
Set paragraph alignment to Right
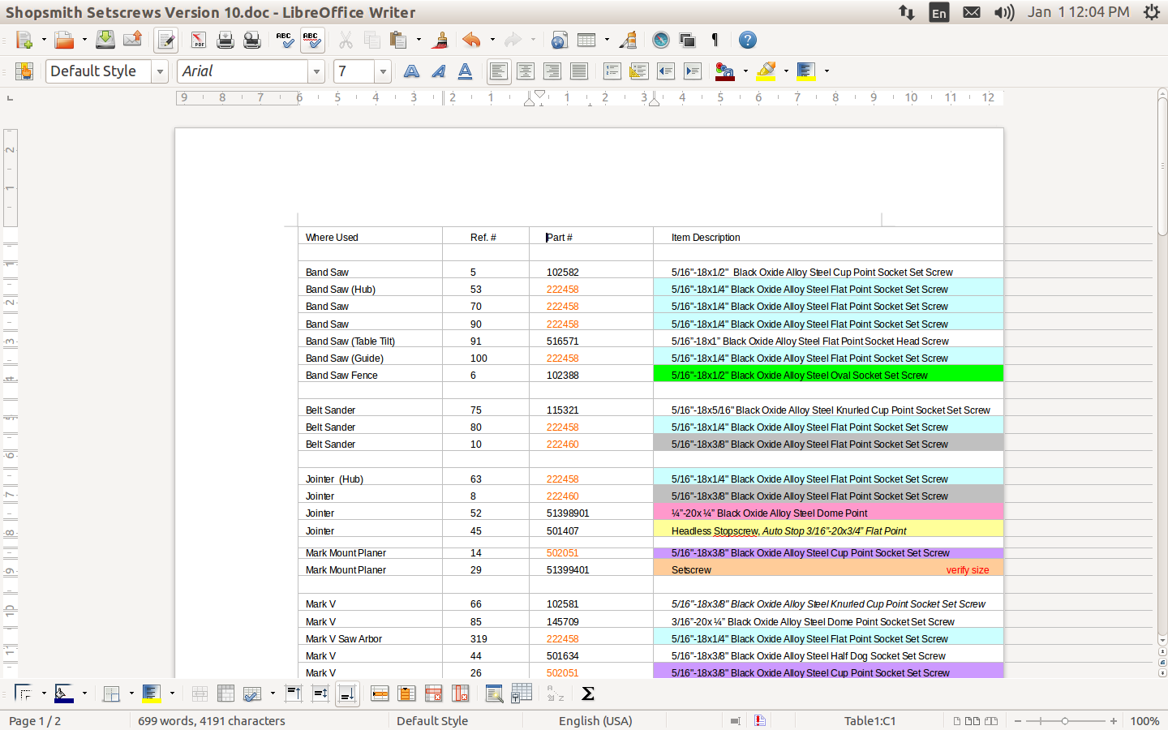coord(552,71)
